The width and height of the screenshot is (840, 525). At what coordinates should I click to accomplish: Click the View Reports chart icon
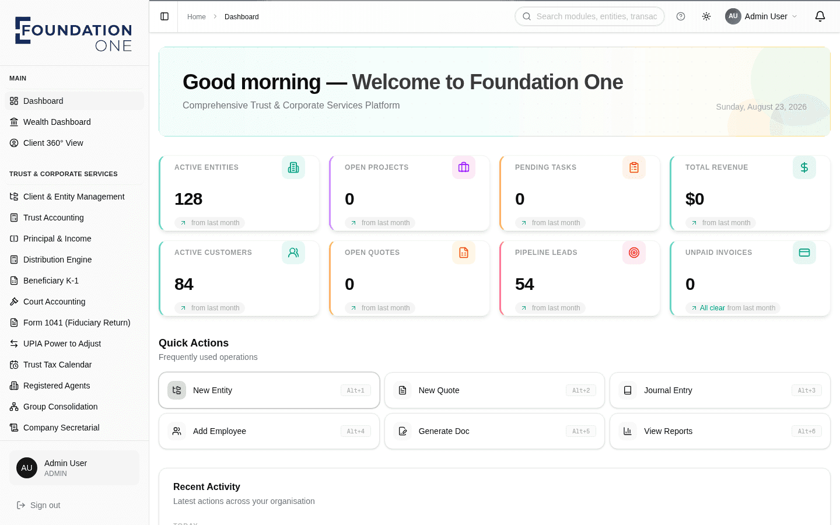coord(628,431)
